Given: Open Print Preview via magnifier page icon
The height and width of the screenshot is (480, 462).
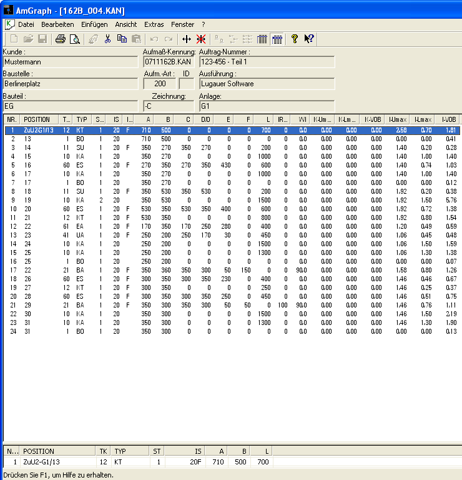Looking at the screenshot, I should pyautogui.click(x=74, y=39).
